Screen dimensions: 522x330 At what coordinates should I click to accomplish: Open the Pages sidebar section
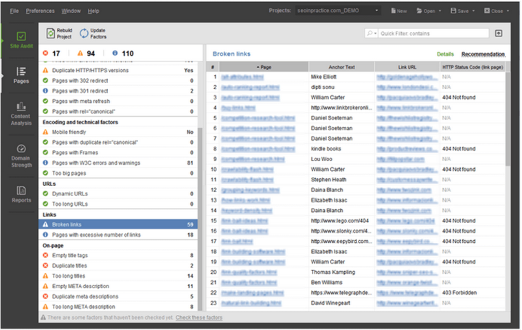pos(21,75)
